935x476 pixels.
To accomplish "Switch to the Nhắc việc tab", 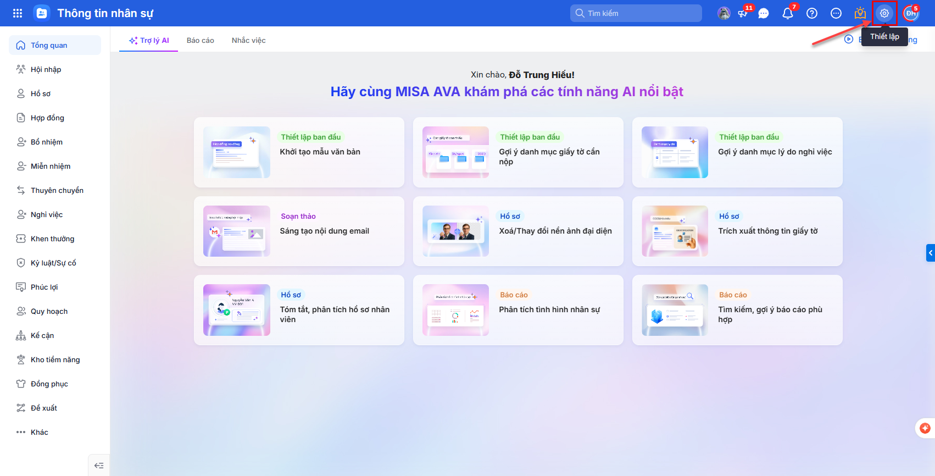I will 249,40.
